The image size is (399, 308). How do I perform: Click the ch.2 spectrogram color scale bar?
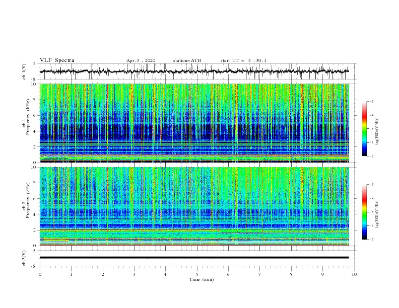coord(364,212)
